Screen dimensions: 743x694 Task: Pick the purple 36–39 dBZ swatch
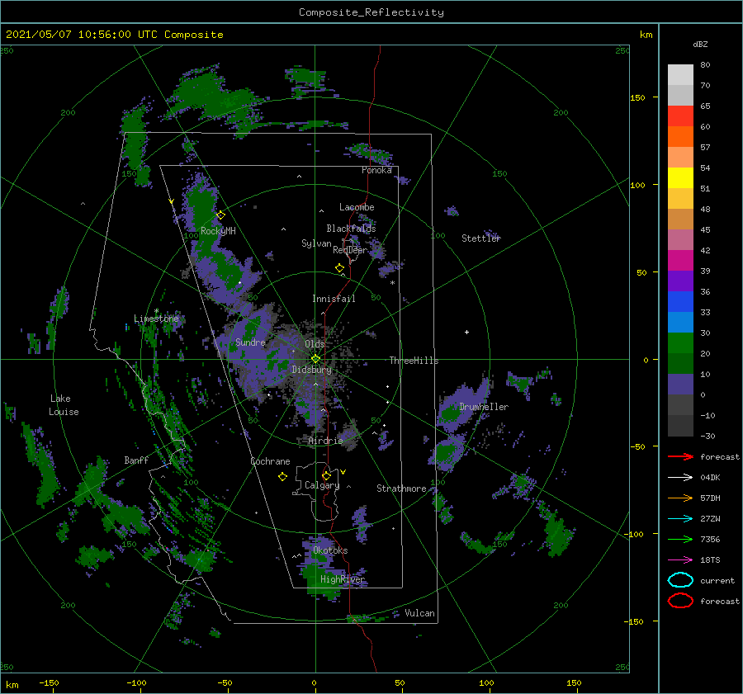tap(680, 281)
